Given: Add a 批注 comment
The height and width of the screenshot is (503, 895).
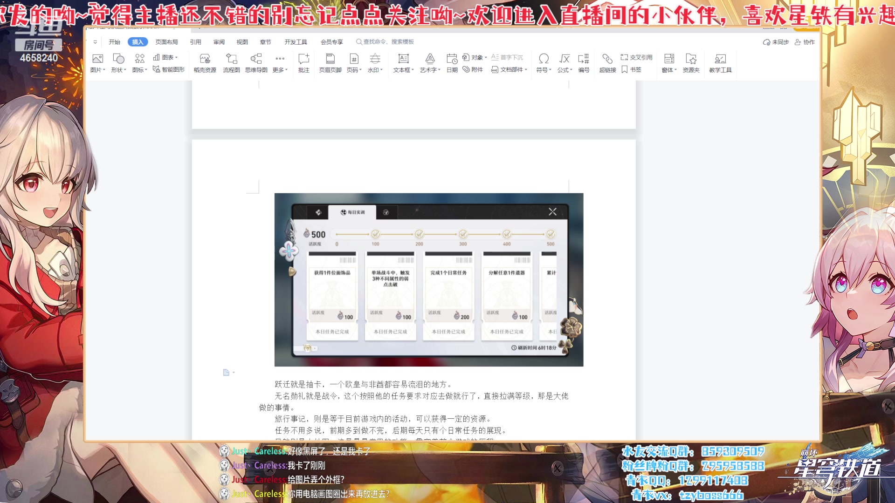Looking at the screenshot, I should pyautogui.click(x=303, y=63).
